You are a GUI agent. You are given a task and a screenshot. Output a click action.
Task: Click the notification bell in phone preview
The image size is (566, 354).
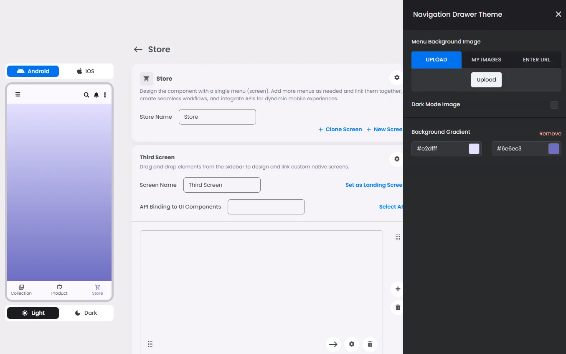pyautogui.click(x=96, y=95)
